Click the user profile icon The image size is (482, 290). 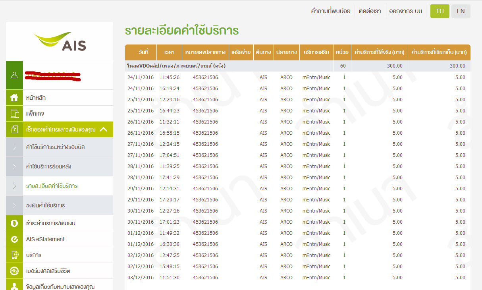tap(14, 75)
